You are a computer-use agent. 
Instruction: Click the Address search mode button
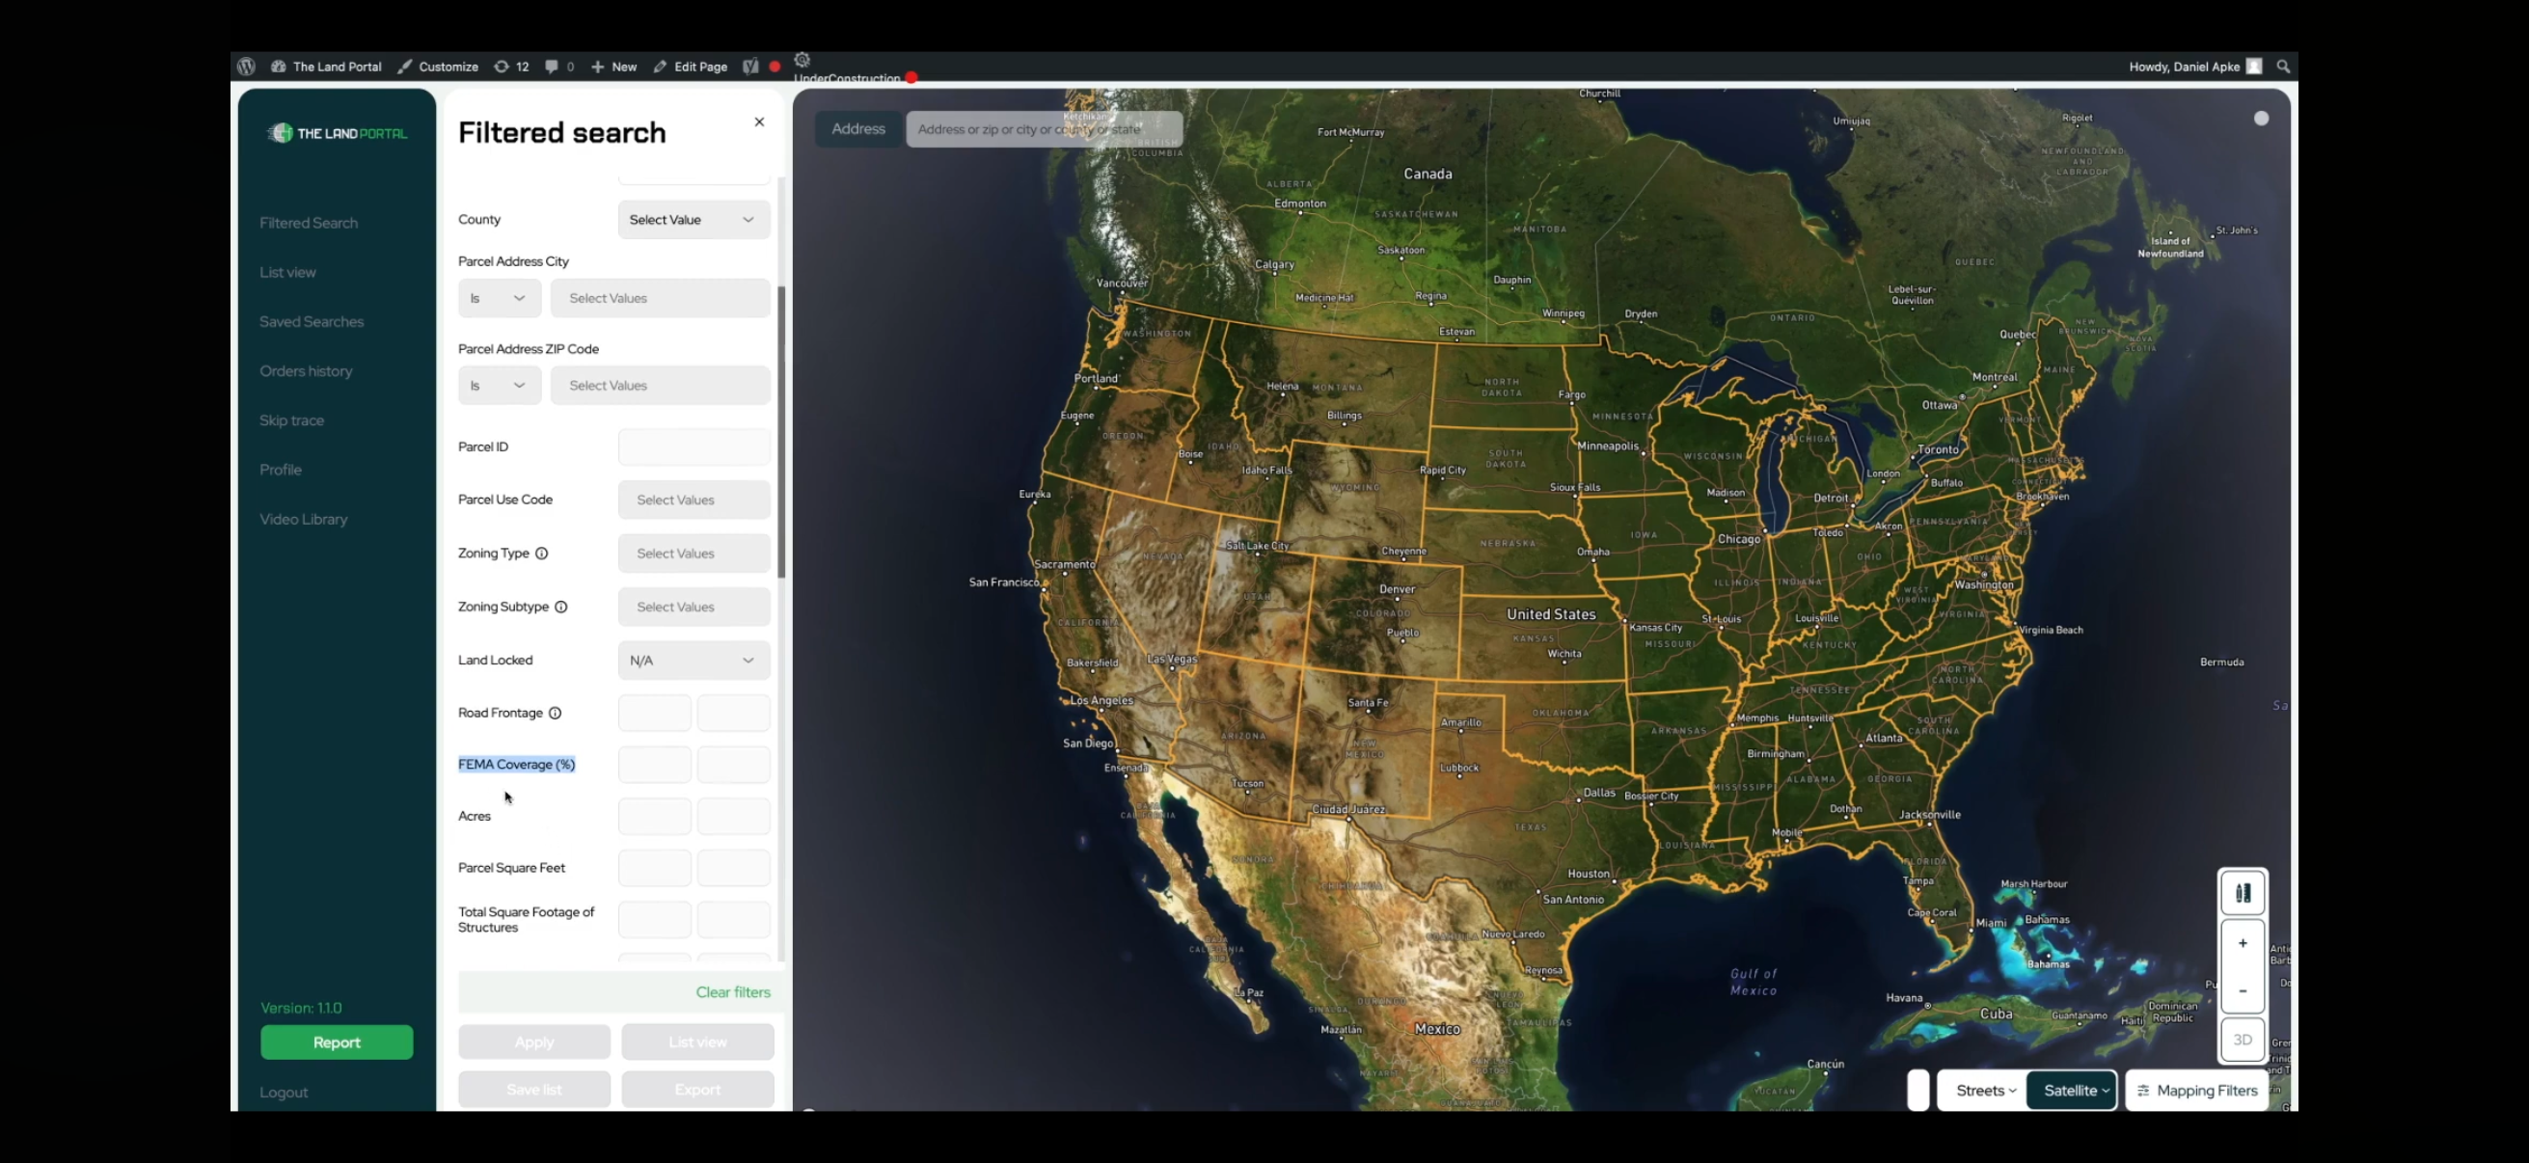click(x=858, y=128)
